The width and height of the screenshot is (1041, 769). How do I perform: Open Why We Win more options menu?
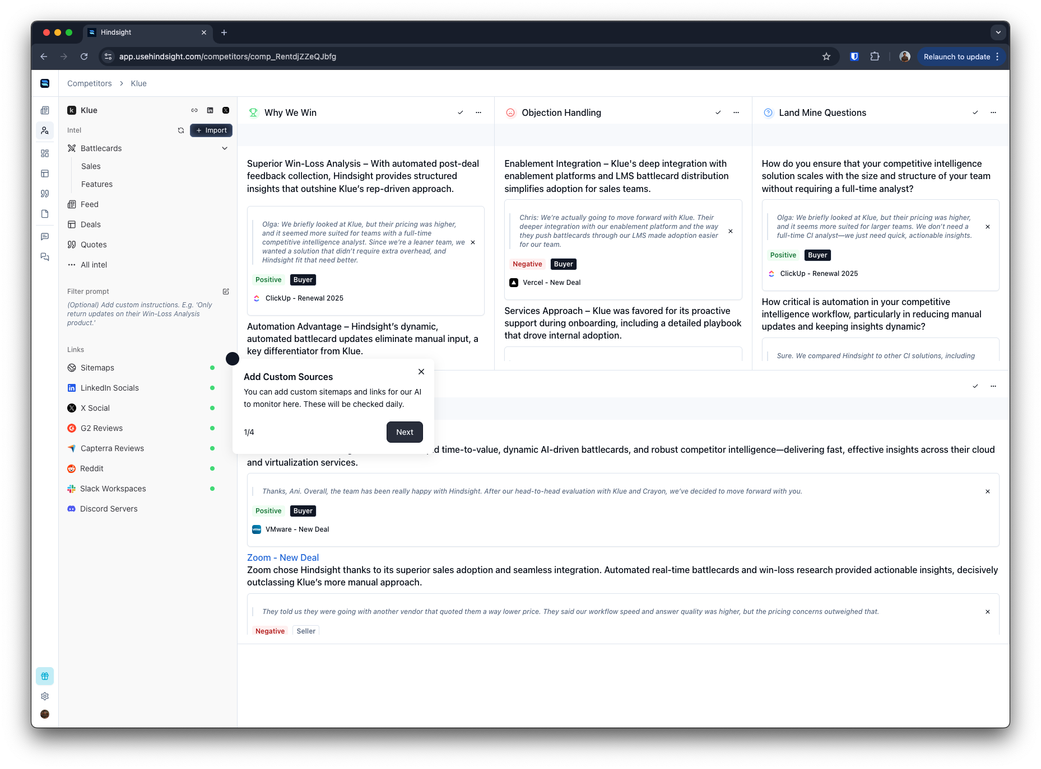click(x=478, y=112)
